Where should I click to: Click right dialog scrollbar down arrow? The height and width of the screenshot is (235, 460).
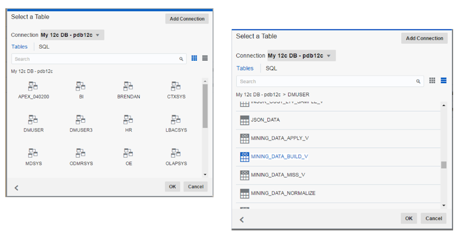tap(444, 205)
